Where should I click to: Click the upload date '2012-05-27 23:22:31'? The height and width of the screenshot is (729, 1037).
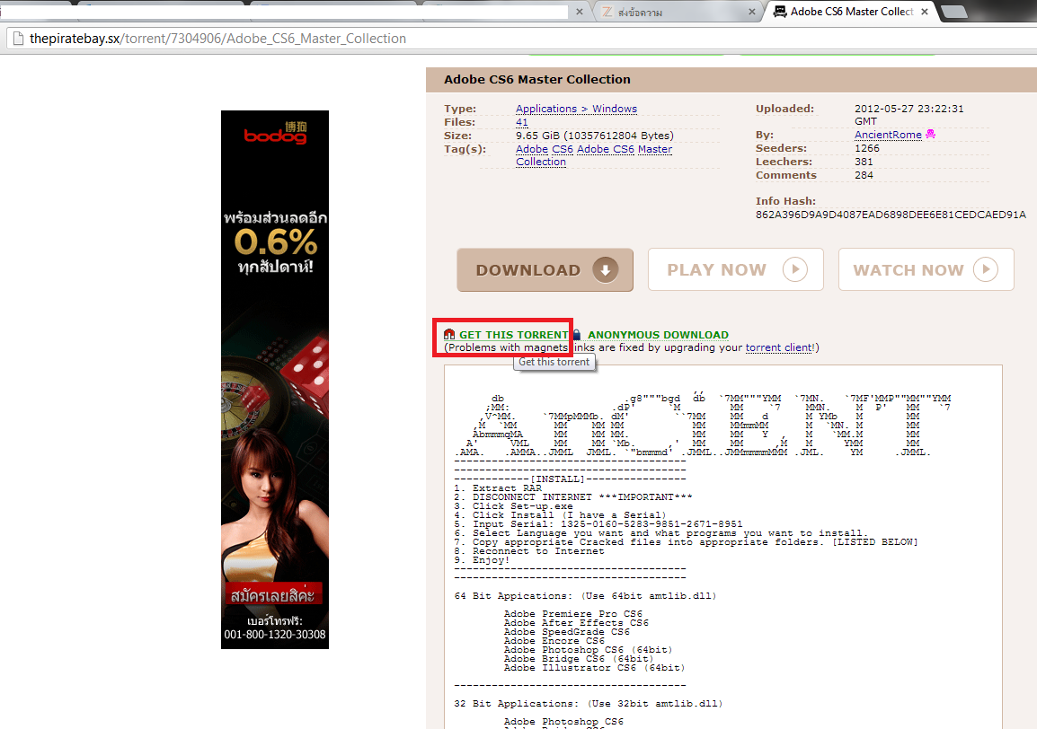tap(908, 109)
